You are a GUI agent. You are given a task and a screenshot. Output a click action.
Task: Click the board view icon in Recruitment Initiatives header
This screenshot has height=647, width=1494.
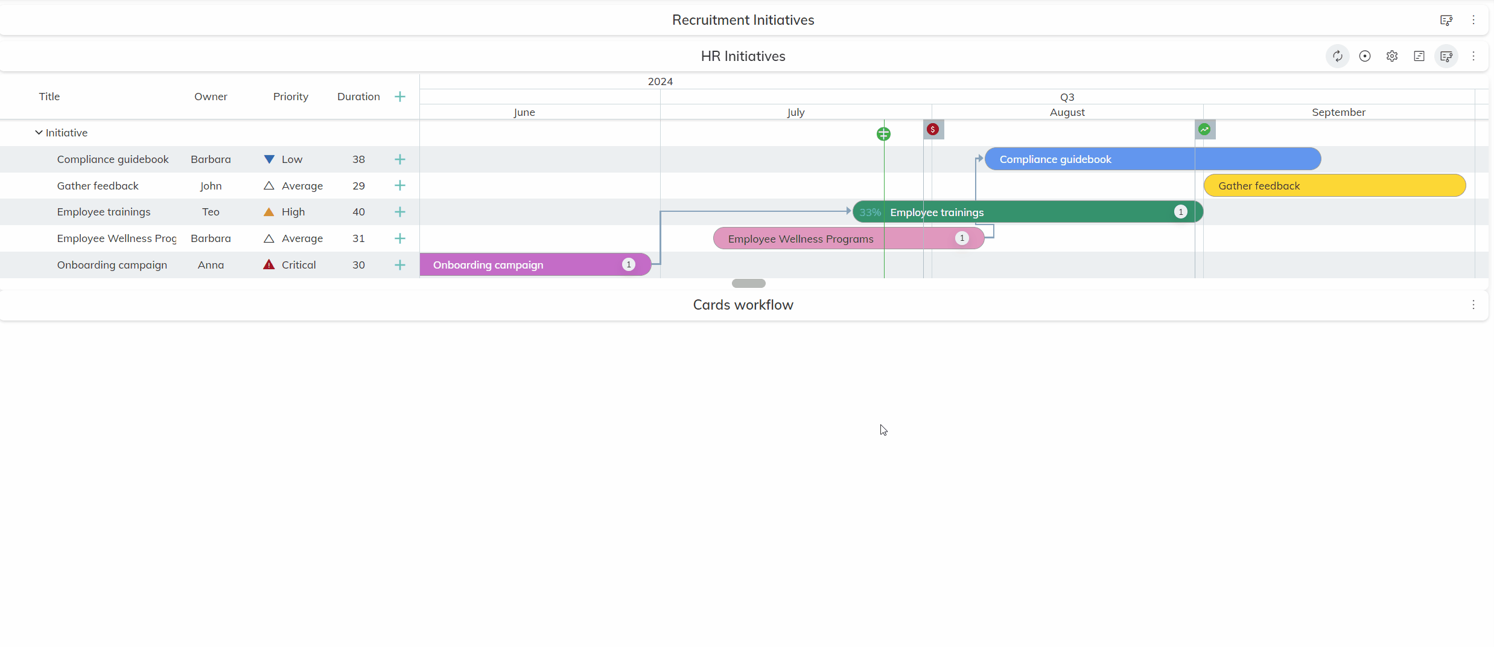(x=1446, y=20)
